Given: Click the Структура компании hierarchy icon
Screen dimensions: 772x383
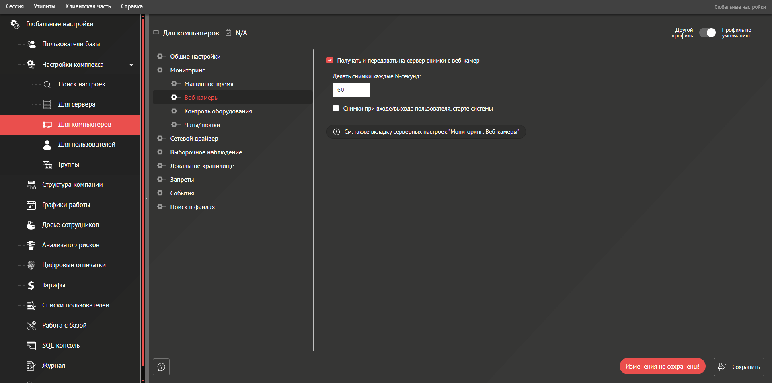Looking at the screenshot, I should pyautogui.click(x=31, y=185).
